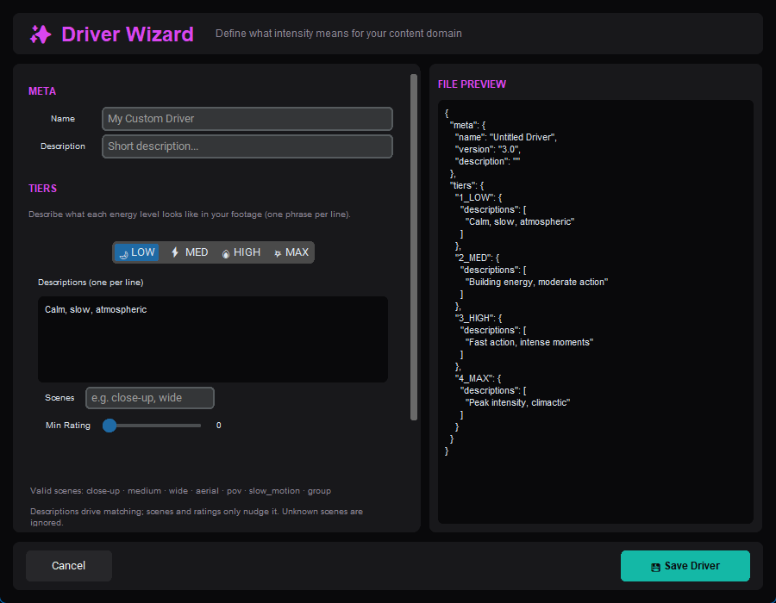Click the burst icon on MAX
The width and height of the screenshot is (776, 603).
pyautogui.click(x=278, y=253)
